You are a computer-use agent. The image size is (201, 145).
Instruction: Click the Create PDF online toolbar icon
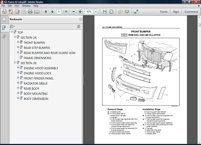[4, 12]
